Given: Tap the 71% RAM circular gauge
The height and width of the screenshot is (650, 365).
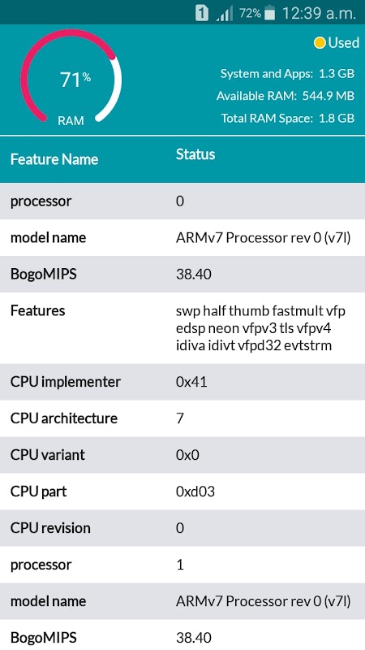Looking at the screenshot, I should coord(71,77).
